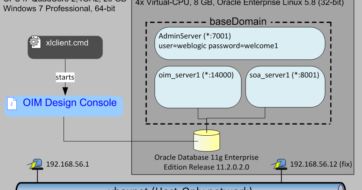Image resolution: width=362 pixels, height=190 pixels.
Task: Click the gear file icon on xlclient.cmd
Action: click(x=34, y=42)
